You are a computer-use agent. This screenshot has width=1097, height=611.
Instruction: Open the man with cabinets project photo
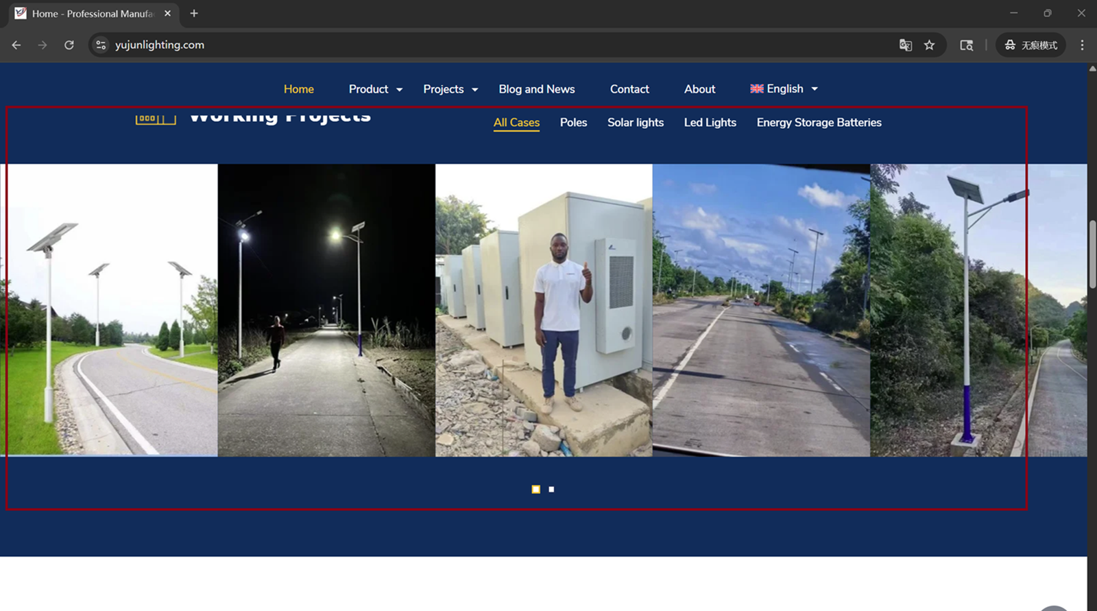click(x=543, y=310)
